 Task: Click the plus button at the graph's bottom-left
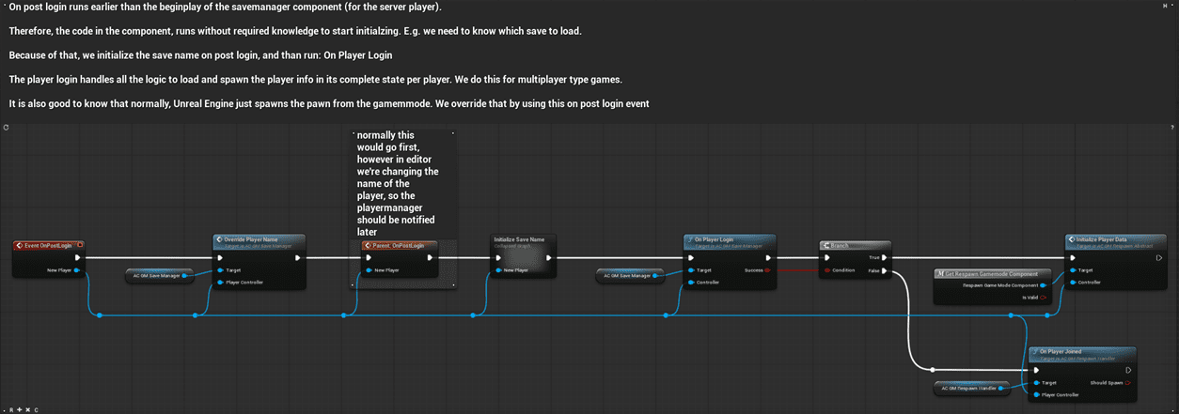19,409
